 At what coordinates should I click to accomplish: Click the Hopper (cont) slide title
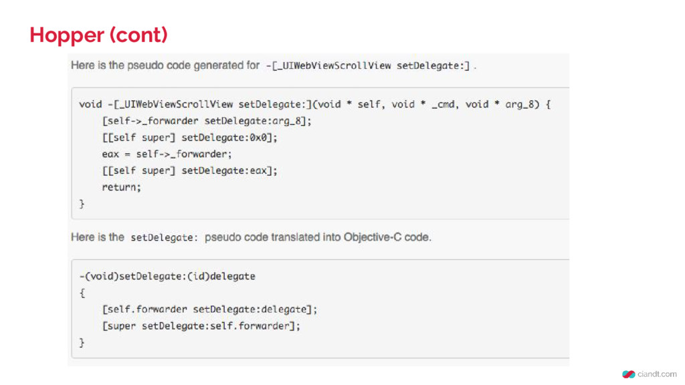tap(99, 35)
